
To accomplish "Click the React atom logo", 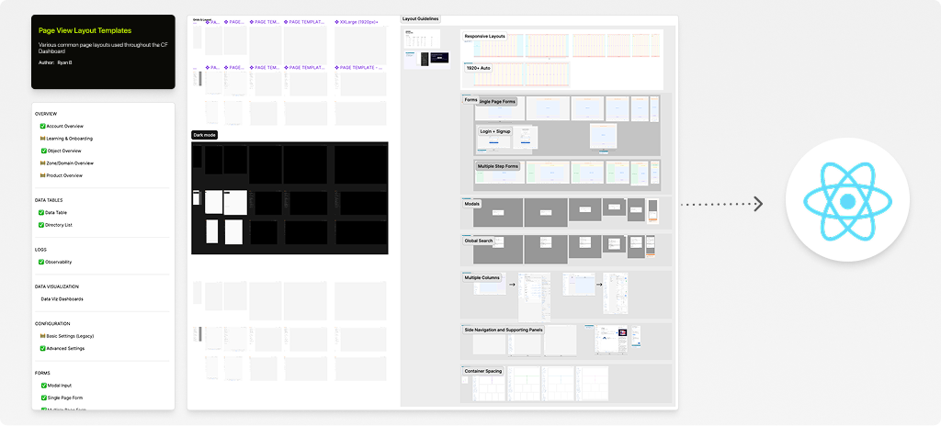I will click(x=847, y=201).
